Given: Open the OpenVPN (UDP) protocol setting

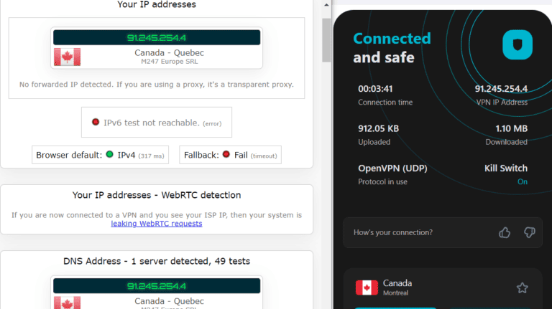Looking at the screenshot, I should 392,168.
